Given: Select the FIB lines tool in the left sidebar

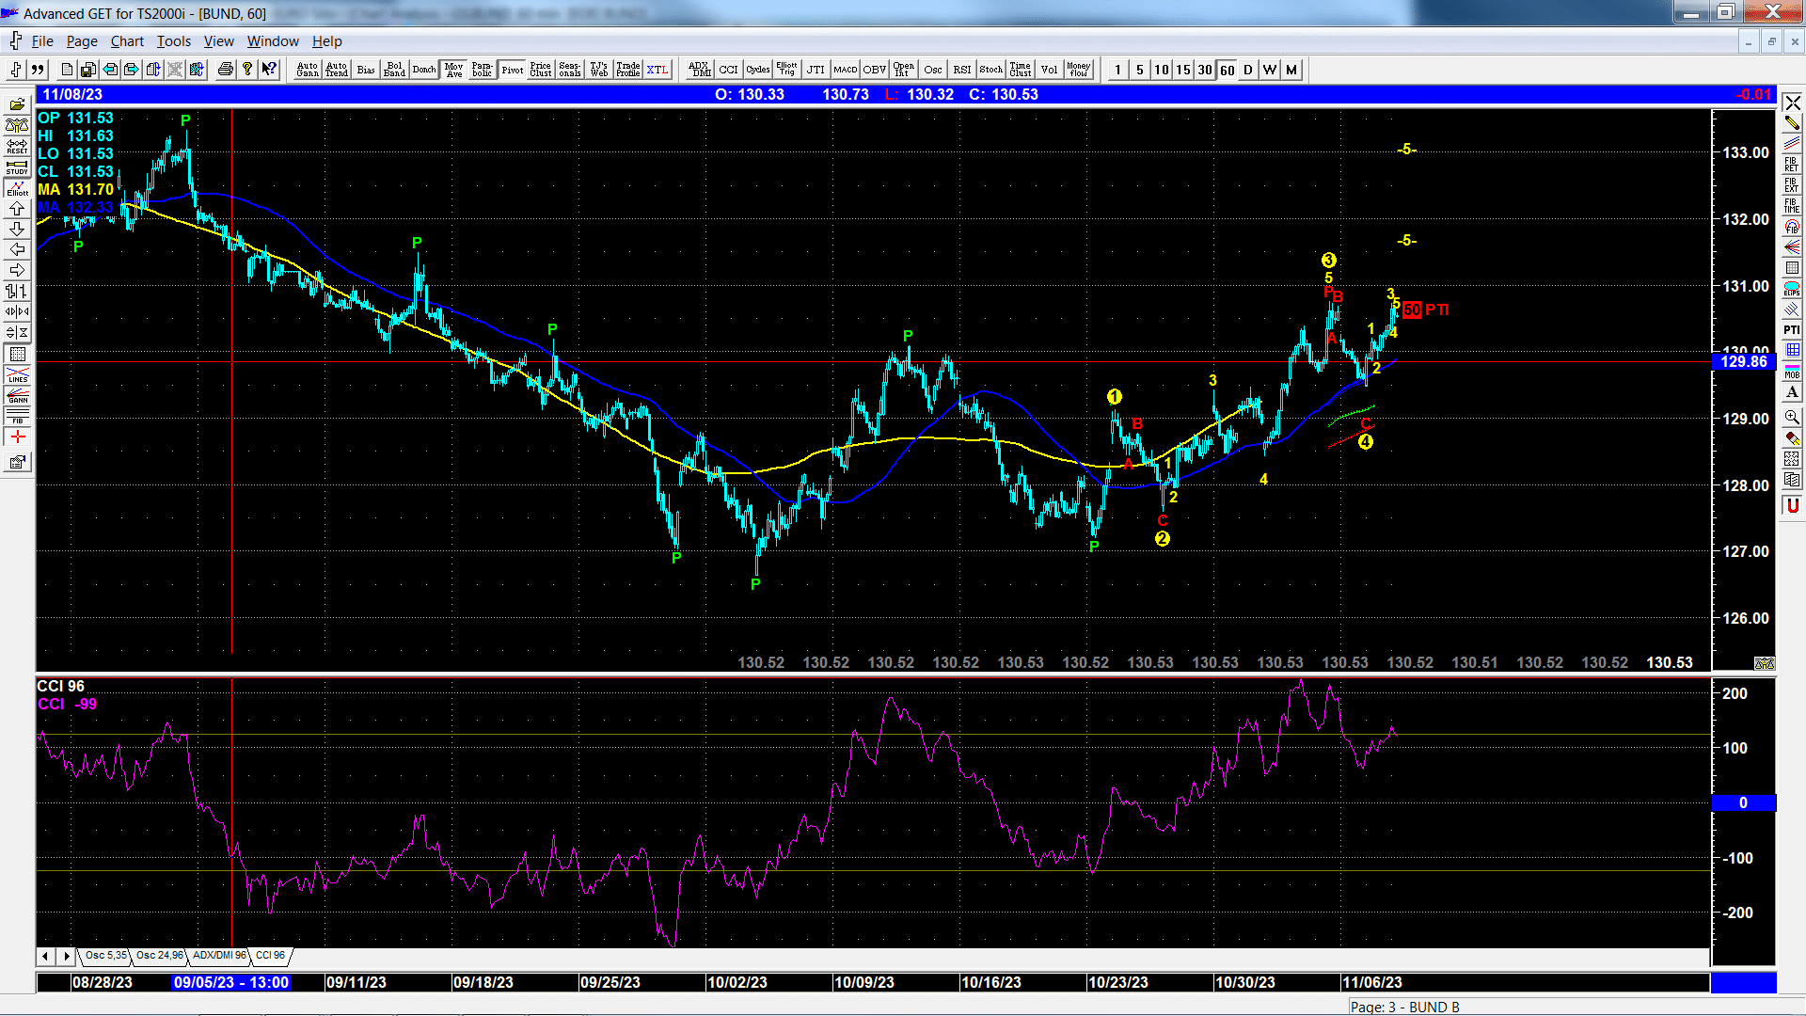Looking at the screenshot, I should pyautogui.click(x=17, y=416).
